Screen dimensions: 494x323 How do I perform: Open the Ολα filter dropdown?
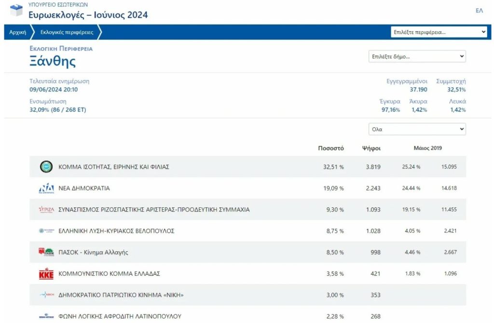pyautogui.click(x=417, y=129)
